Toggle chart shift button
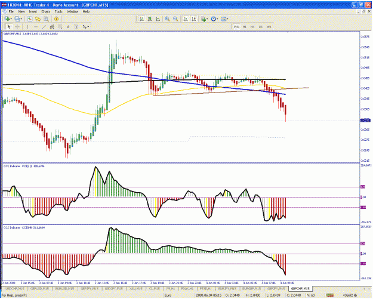This screenshot has width=373, height=299. (x=193, y=19)
